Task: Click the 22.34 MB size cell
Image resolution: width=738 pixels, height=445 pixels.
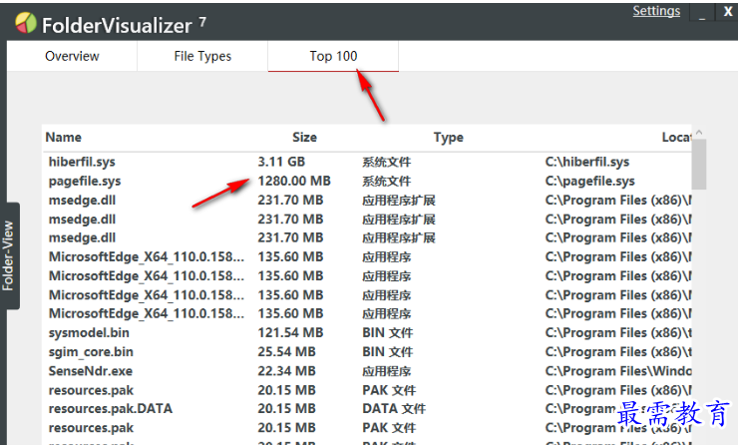Action: point(286,371)
